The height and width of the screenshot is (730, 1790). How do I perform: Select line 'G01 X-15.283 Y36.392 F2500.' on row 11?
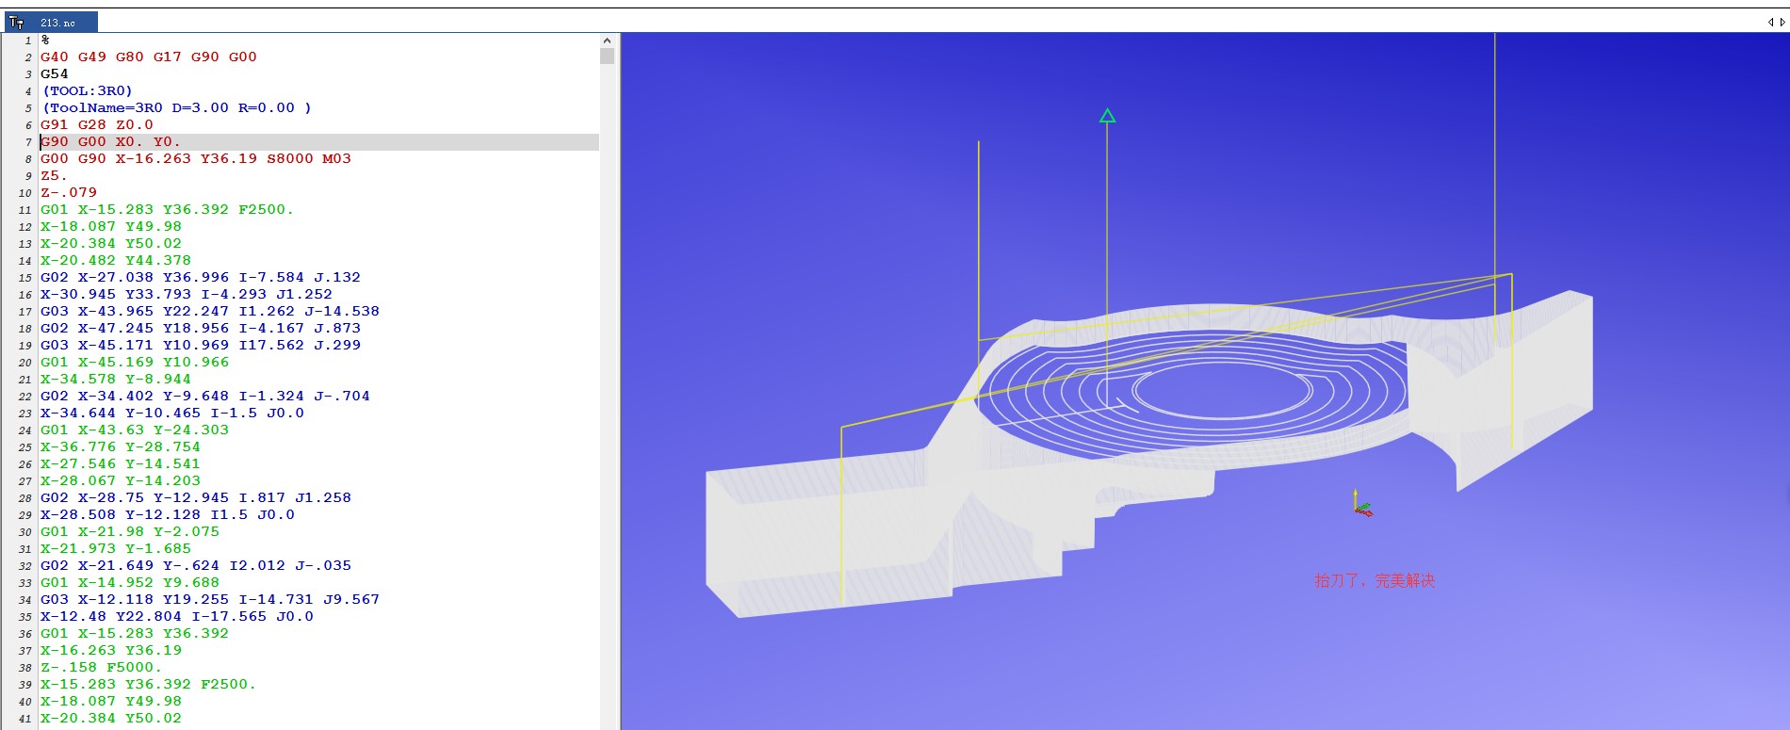167,209
